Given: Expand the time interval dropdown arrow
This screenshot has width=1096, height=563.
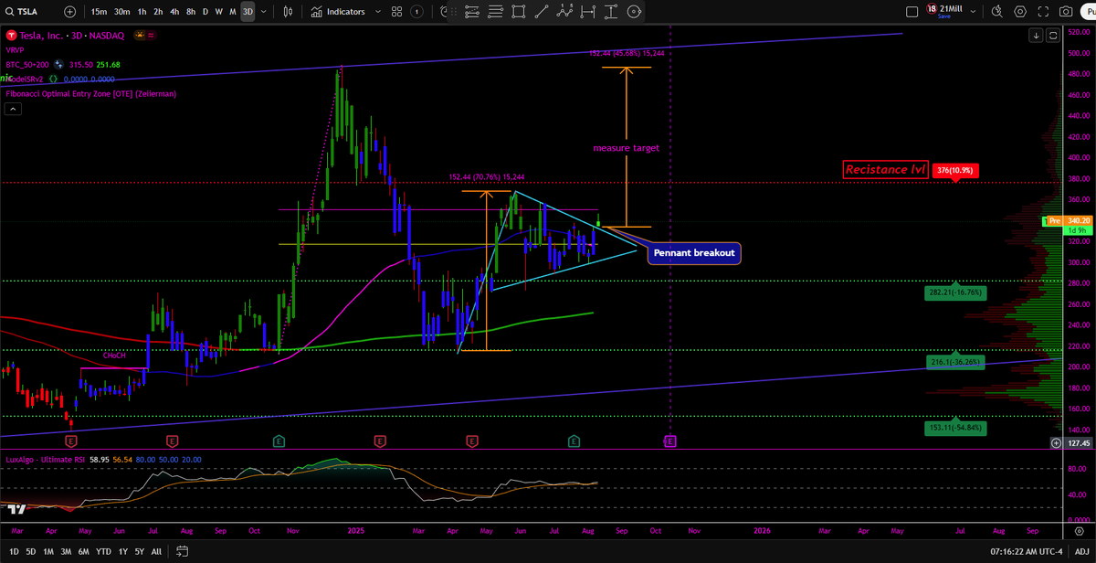Looking at the screenshot, I should (x=266, y=12).
